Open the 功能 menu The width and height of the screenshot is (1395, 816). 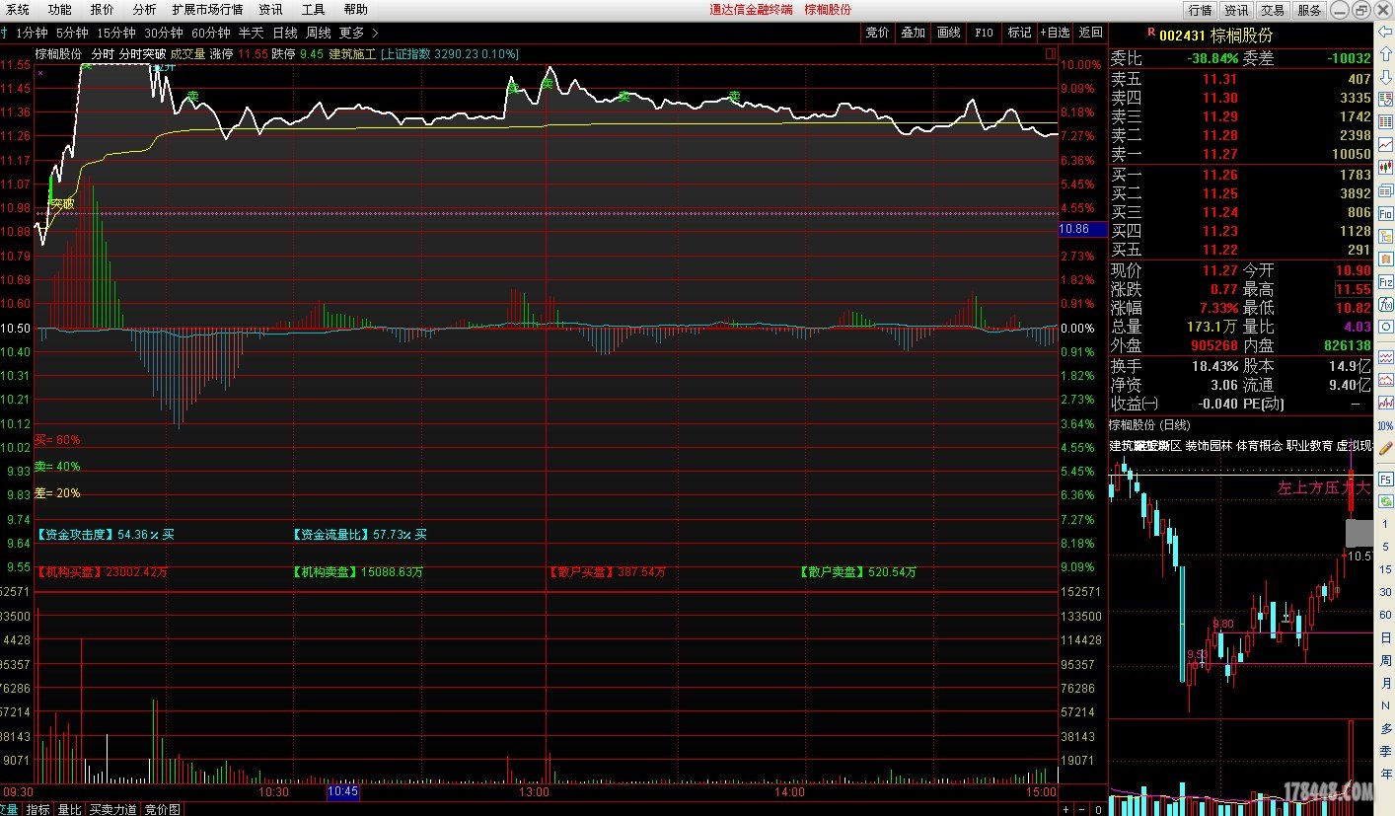59,10
